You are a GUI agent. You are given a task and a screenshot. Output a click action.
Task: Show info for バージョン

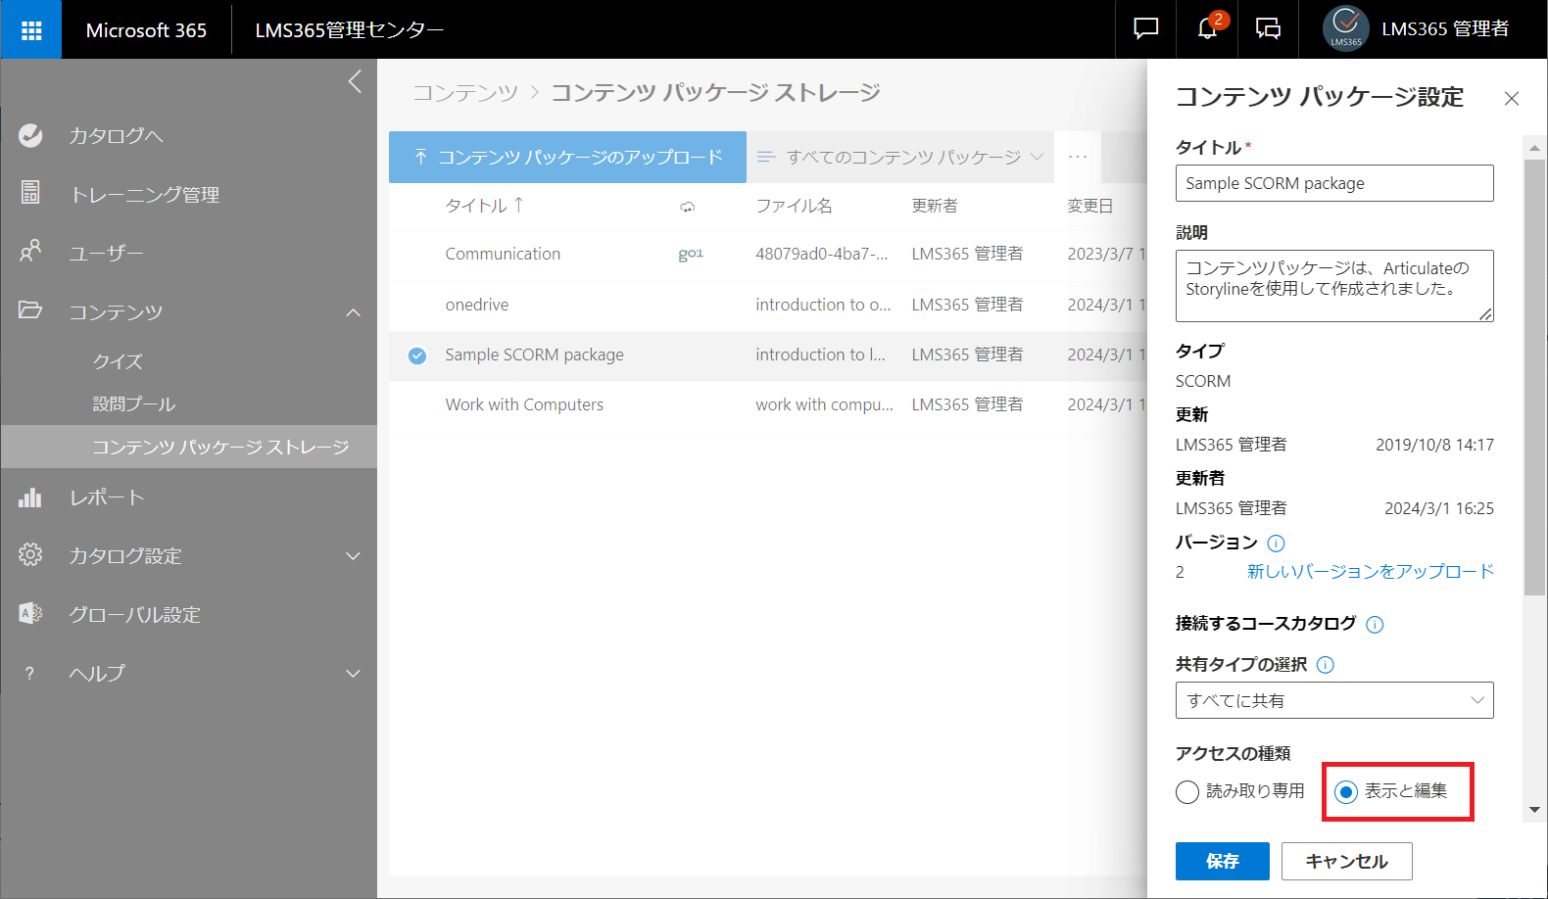(1276, 543)
